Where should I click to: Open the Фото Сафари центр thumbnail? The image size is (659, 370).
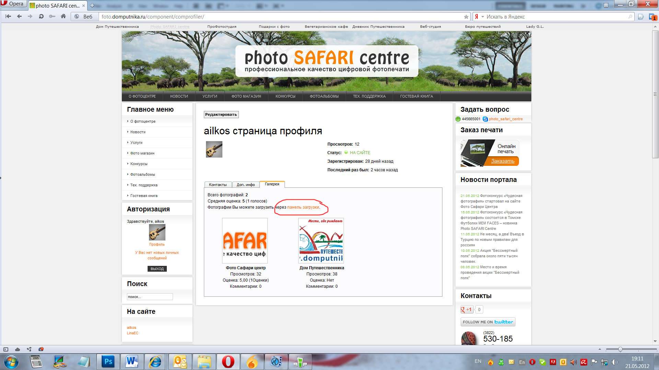pos(245,241)
